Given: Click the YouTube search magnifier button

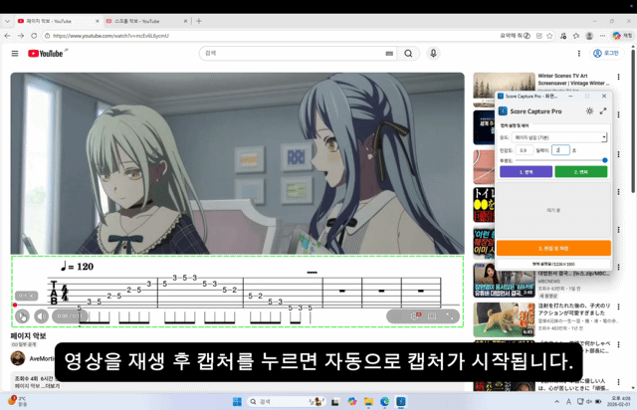Looking at the screenshot, I should [408, 53].
